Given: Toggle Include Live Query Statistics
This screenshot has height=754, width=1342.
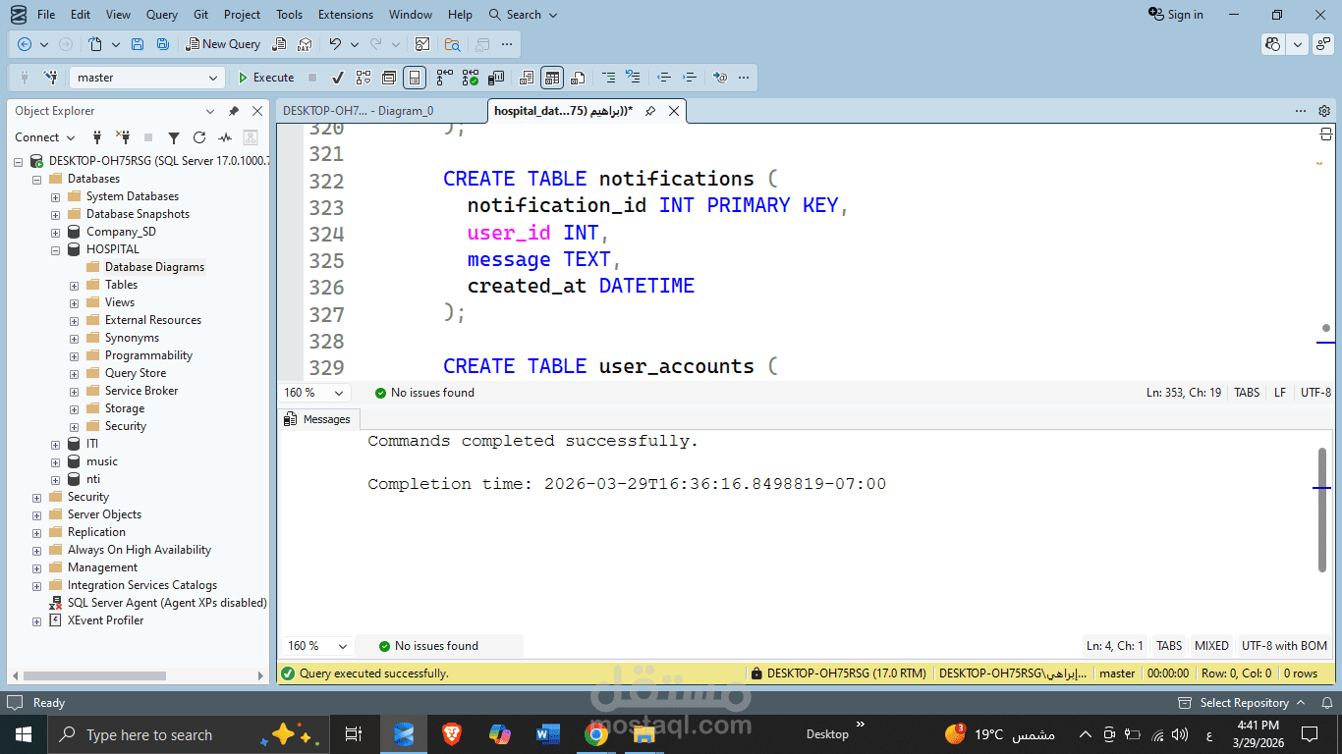Looking at the screenshot, I should [471, 78].
